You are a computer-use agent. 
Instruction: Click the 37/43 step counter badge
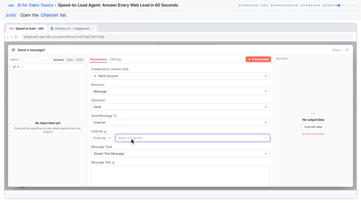11,15
